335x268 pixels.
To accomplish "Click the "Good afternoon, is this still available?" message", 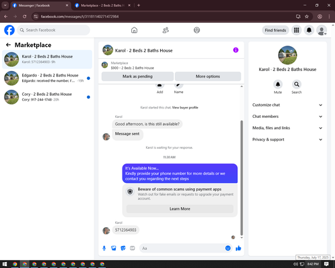I will [147, 124].
